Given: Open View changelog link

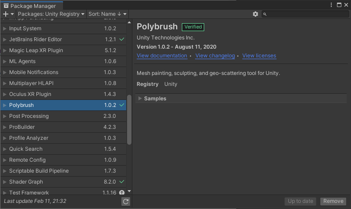Looking at the screenshot, I should [215, 56].
